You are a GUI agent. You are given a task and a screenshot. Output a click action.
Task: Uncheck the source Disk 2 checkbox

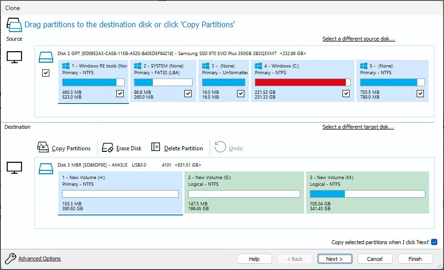(46, 73)
